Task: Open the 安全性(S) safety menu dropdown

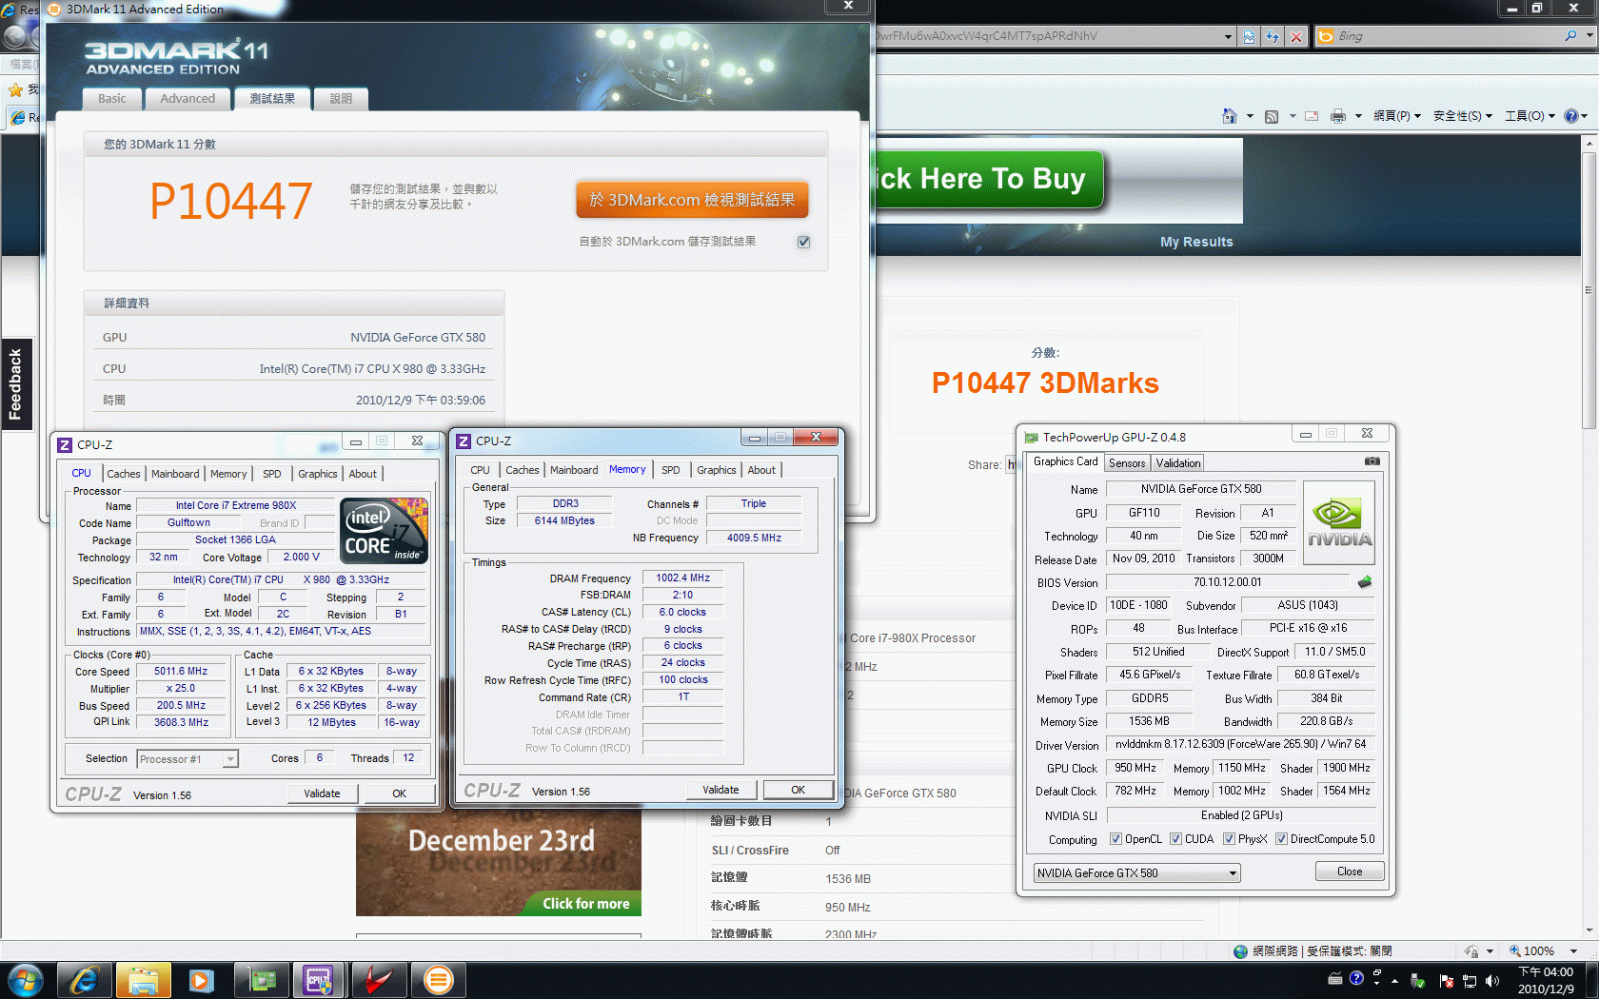Action: click(1463, 116)
